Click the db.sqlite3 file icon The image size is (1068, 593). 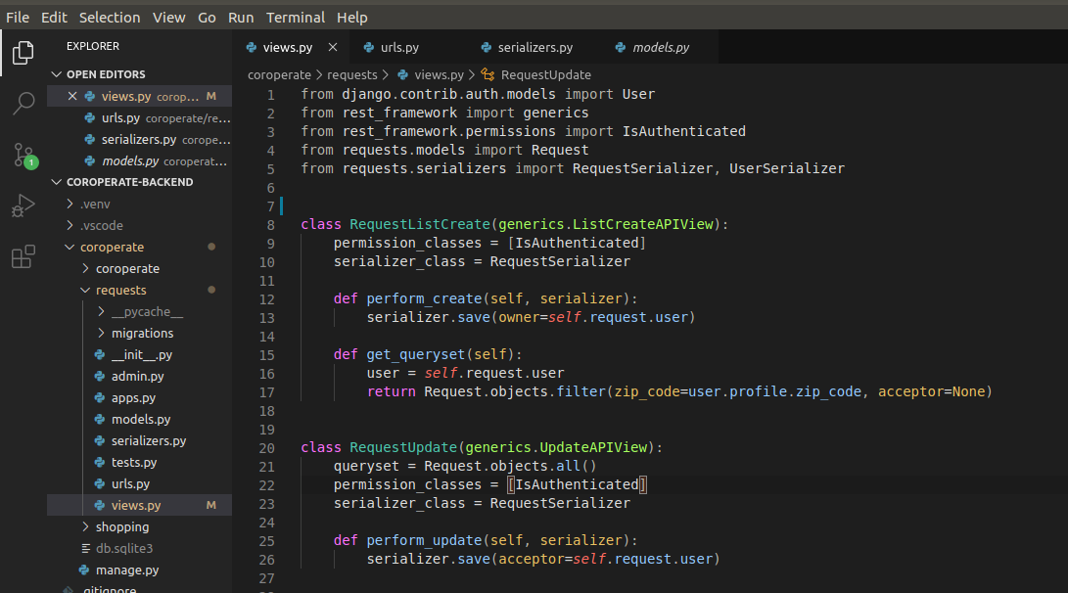[x=86, y=548]
